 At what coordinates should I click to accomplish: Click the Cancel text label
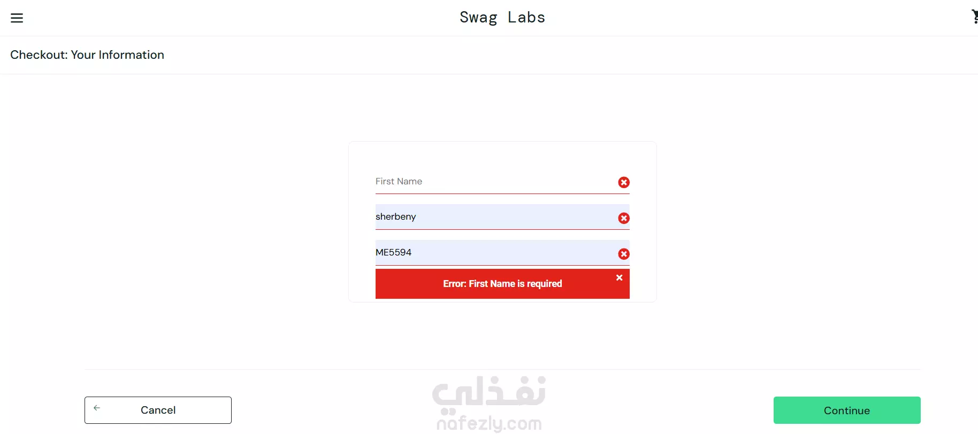[158, 410]
